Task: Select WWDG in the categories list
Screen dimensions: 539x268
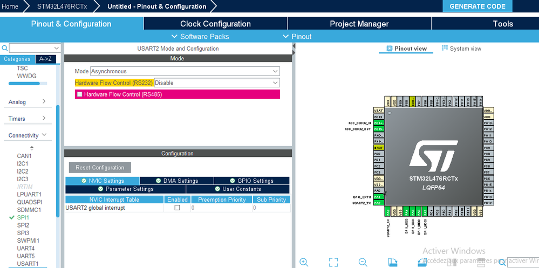Action: (x=26, y=76)
